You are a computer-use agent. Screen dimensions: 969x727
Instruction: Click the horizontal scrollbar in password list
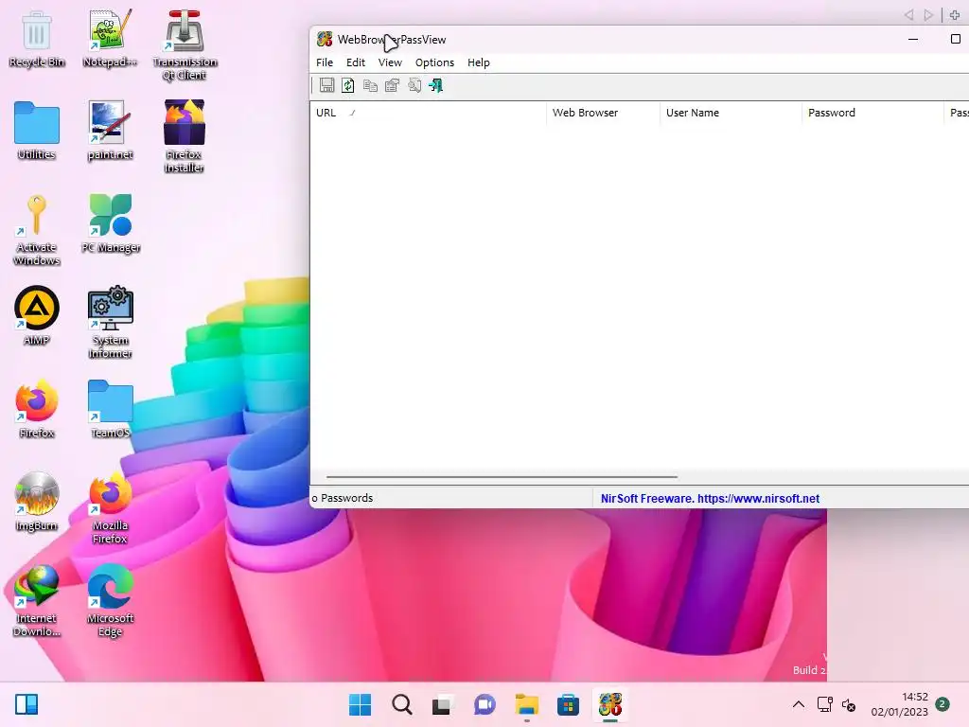click(502, 477)
